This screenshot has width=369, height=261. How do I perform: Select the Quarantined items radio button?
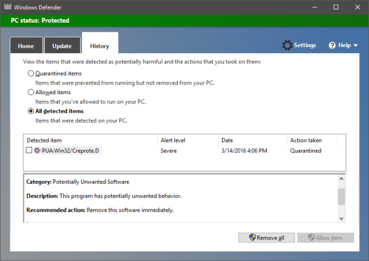[31, 73]
